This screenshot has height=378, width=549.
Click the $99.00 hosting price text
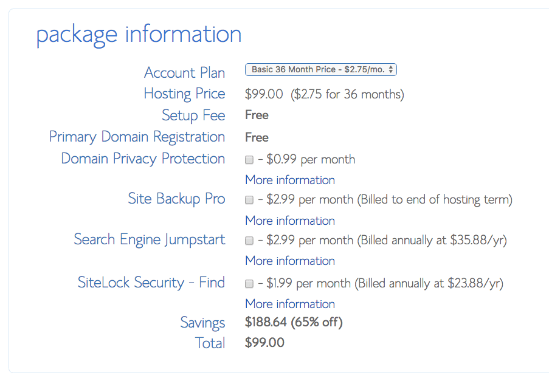(264, 94)
